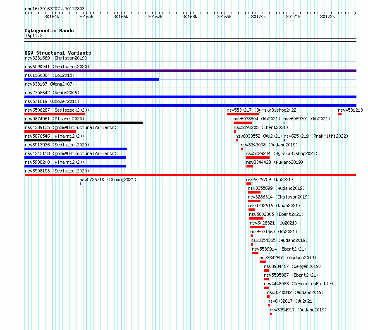The width and height of the screenshot is (368, 330).
Task: Click nsv5726710 (Chuang2021) label
Action: [x=108, y=179]
